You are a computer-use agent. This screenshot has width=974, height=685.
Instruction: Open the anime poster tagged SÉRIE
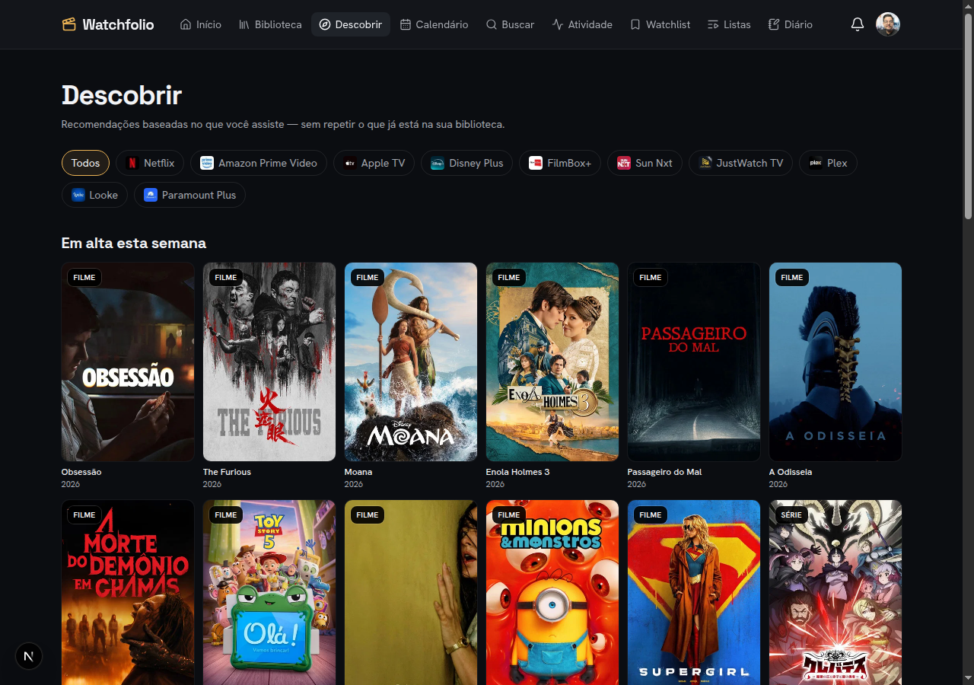click(x=836, y=592)
